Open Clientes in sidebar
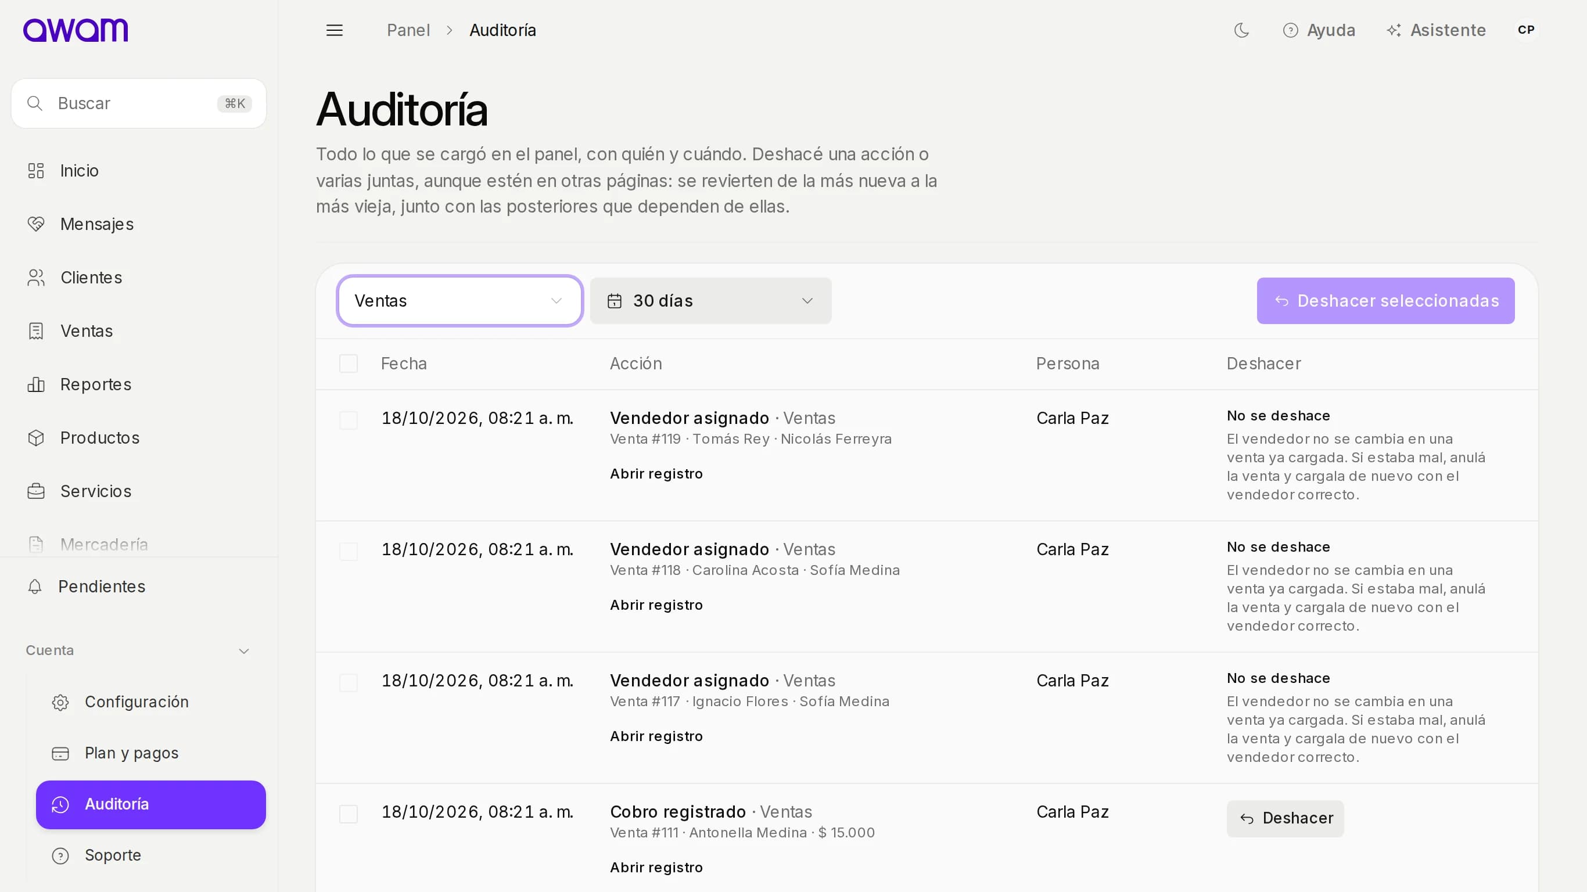 (139, 278)
